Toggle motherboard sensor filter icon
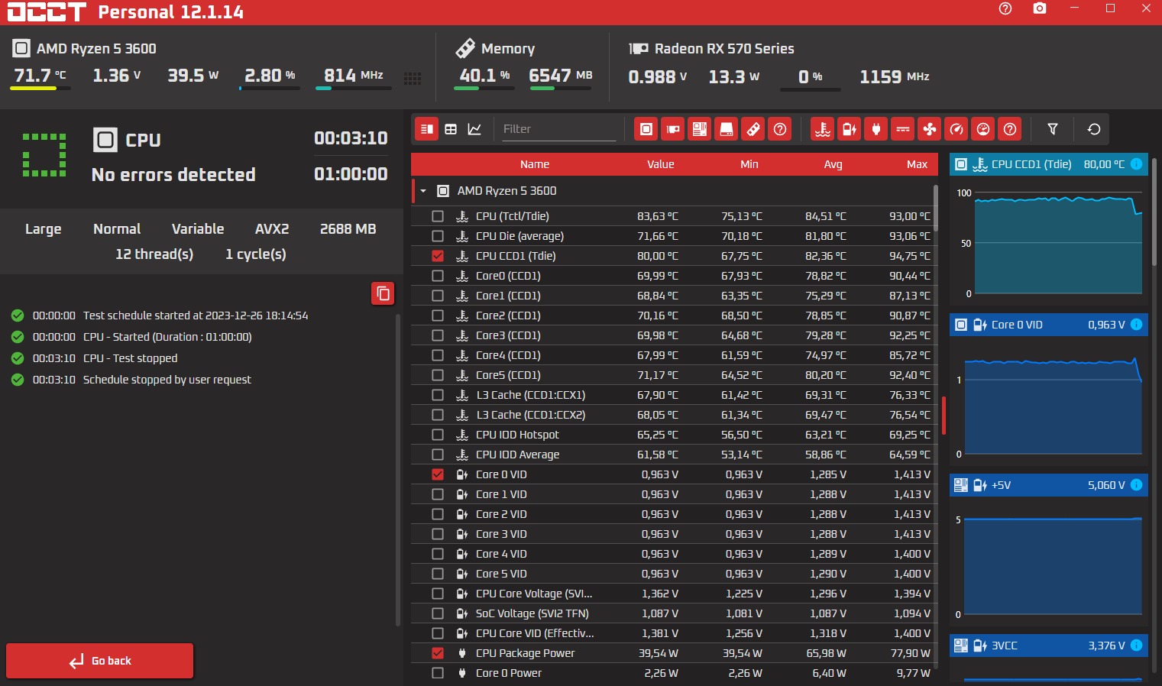Viewport: 1162px width, 686px height. [x=700, y=129]
